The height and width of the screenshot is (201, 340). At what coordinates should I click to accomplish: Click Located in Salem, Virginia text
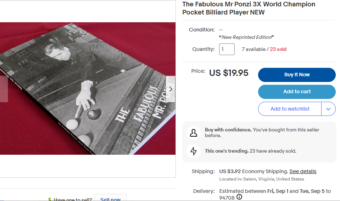tap(262, 179)
